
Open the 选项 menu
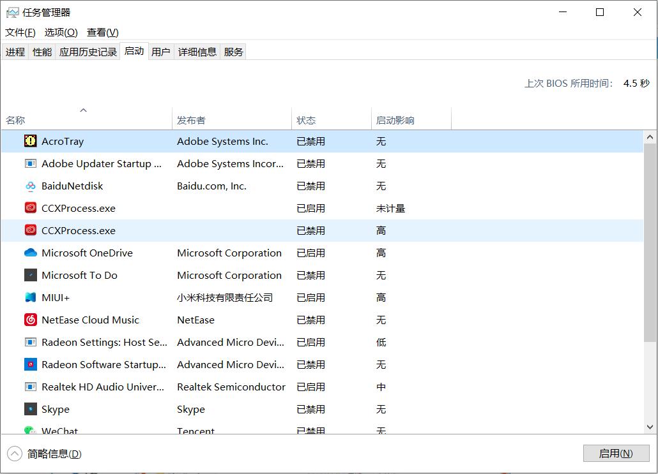pos(61,32)
